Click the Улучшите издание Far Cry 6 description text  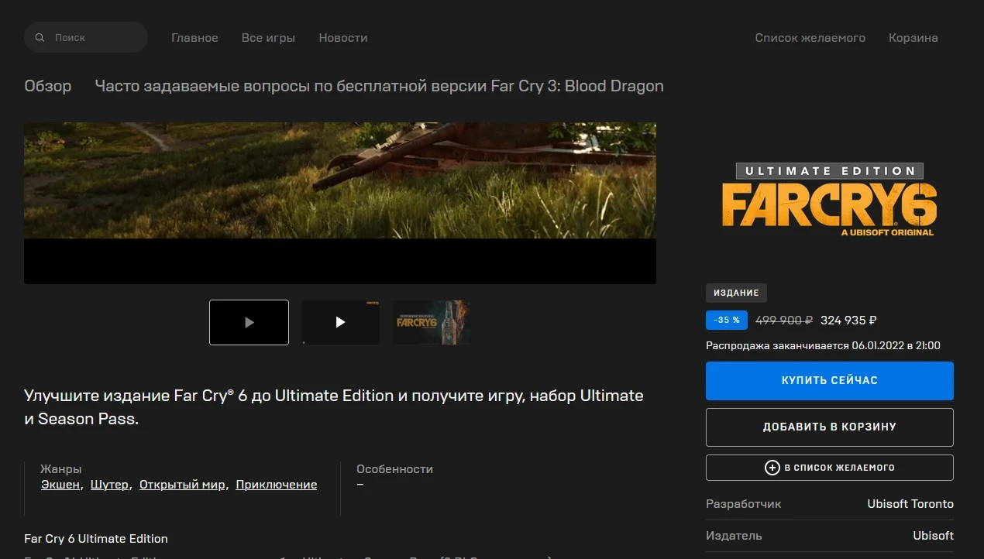point(334,407)
